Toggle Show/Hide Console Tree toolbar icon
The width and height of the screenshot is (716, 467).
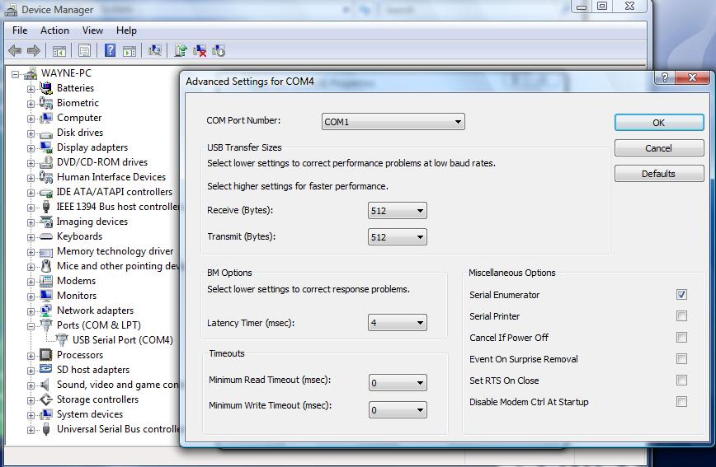coord(59,50)
